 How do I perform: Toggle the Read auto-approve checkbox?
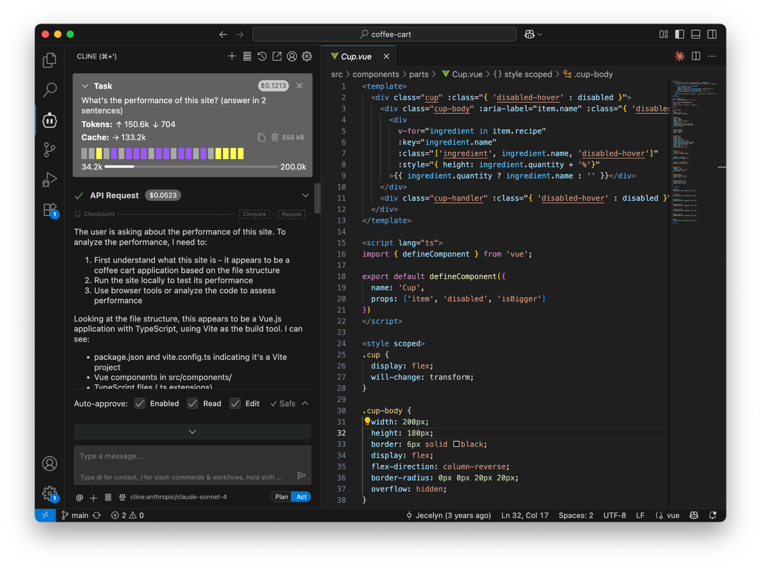click(x=192, y=403)
